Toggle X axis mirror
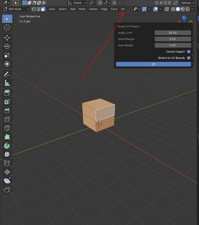 coord(161,3)
